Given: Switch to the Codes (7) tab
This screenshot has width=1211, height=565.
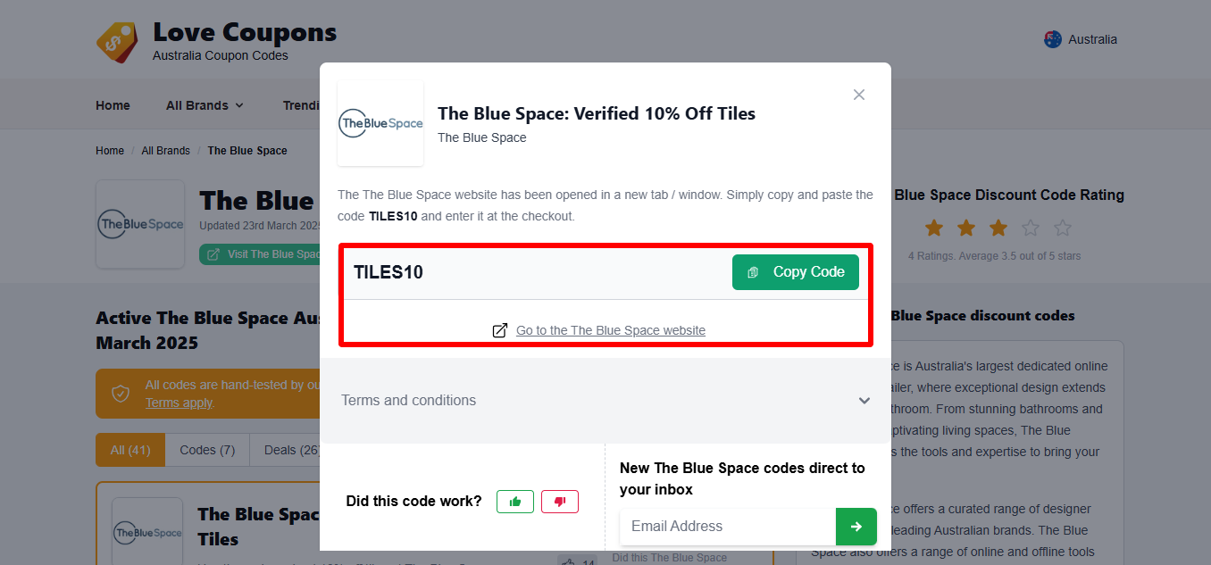Looking at the screenshot, I should pos(206,449).
